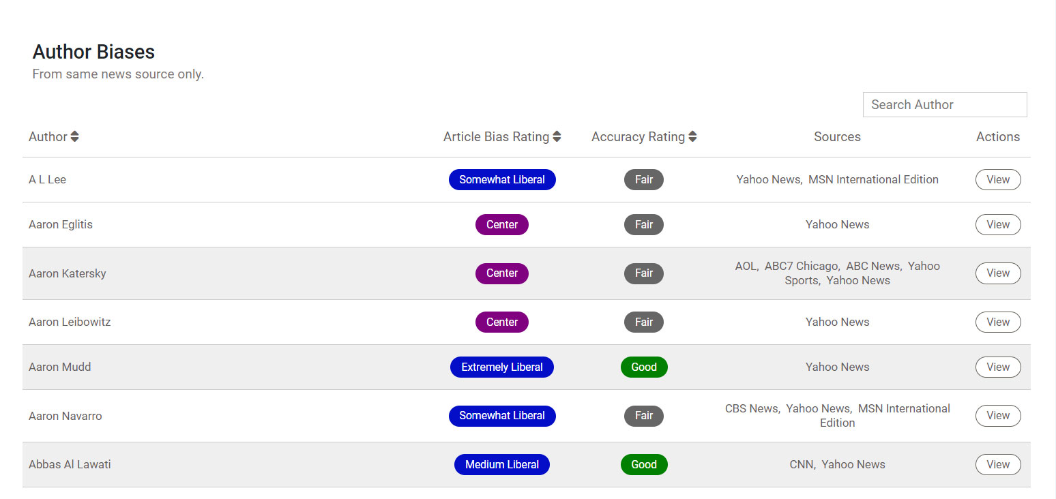The image size is (1056, 499).
Task: Focus the Search Author input field
Action: [944, 105]
